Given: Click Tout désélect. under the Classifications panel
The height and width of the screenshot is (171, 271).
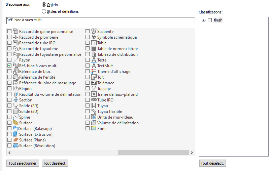Looking at the screenshot, I should click(x=212, y=164).
